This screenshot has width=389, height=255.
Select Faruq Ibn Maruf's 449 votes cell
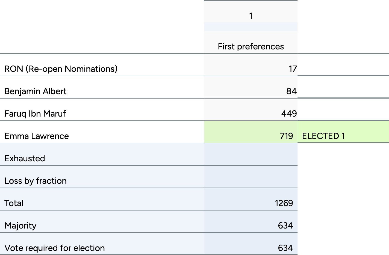[x=289, y=114]
